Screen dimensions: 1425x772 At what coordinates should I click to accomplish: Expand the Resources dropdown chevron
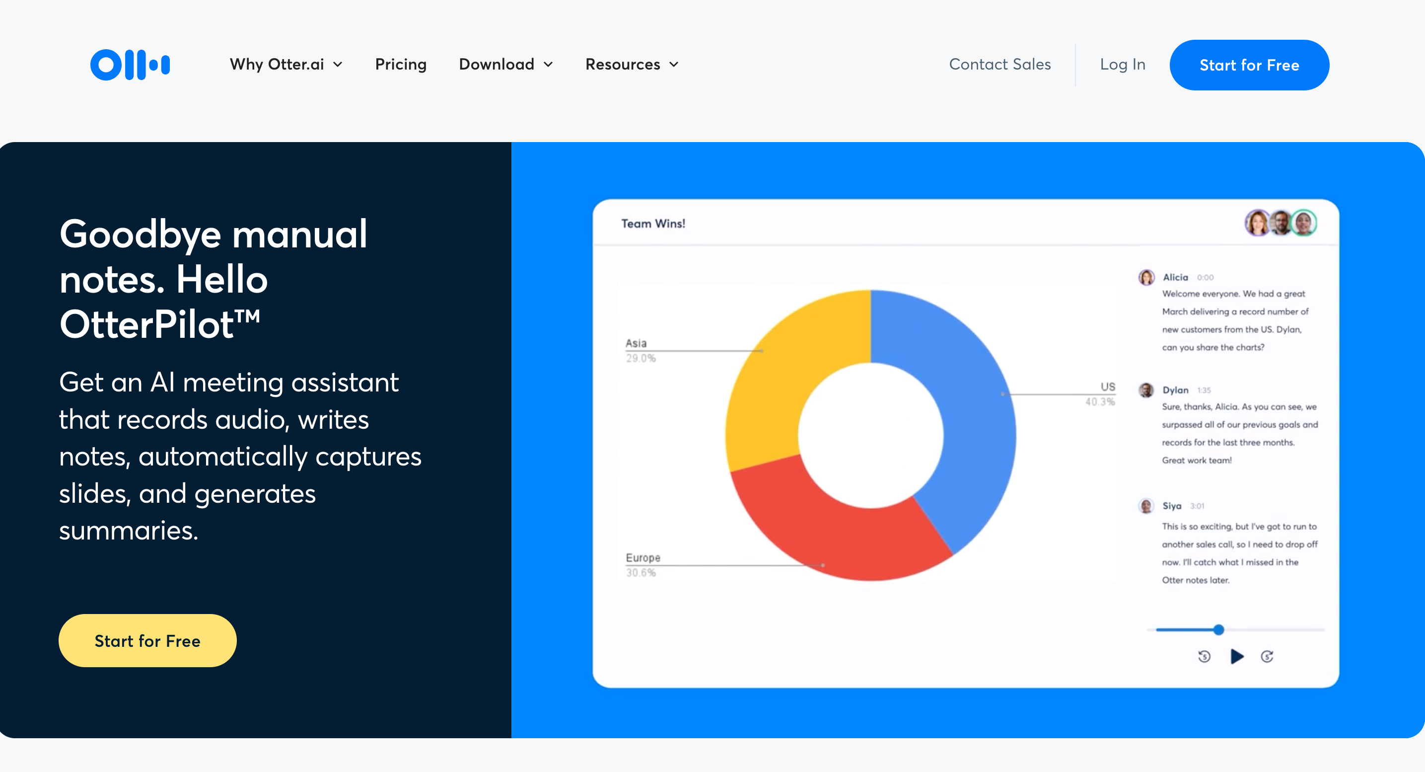[x=674, y=65]
